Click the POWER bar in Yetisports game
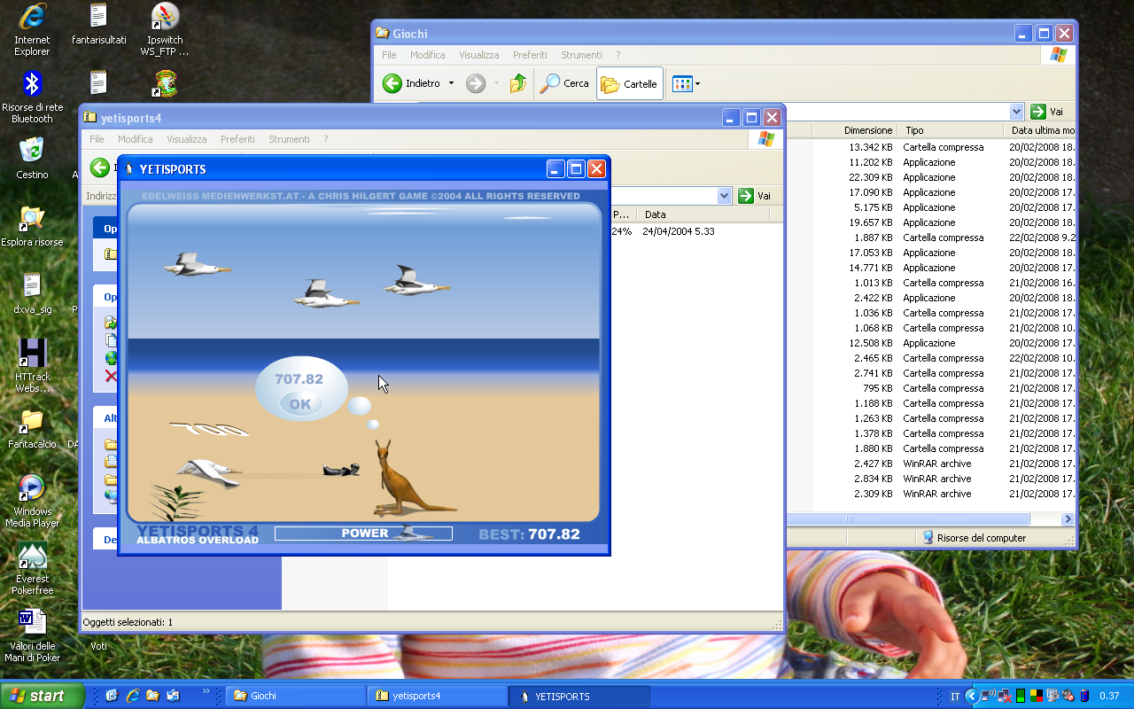1134x709 pixels. point(363,534)
